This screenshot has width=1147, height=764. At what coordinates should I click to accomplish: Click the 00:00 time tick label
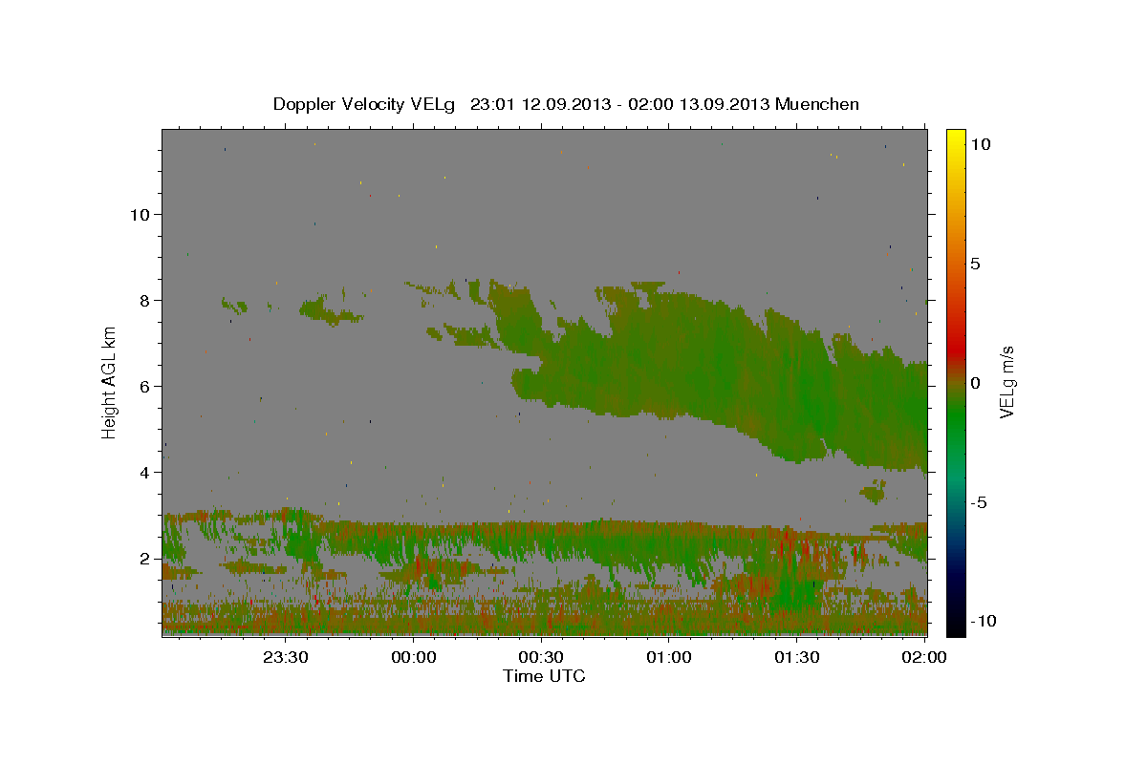click(413, 657)
